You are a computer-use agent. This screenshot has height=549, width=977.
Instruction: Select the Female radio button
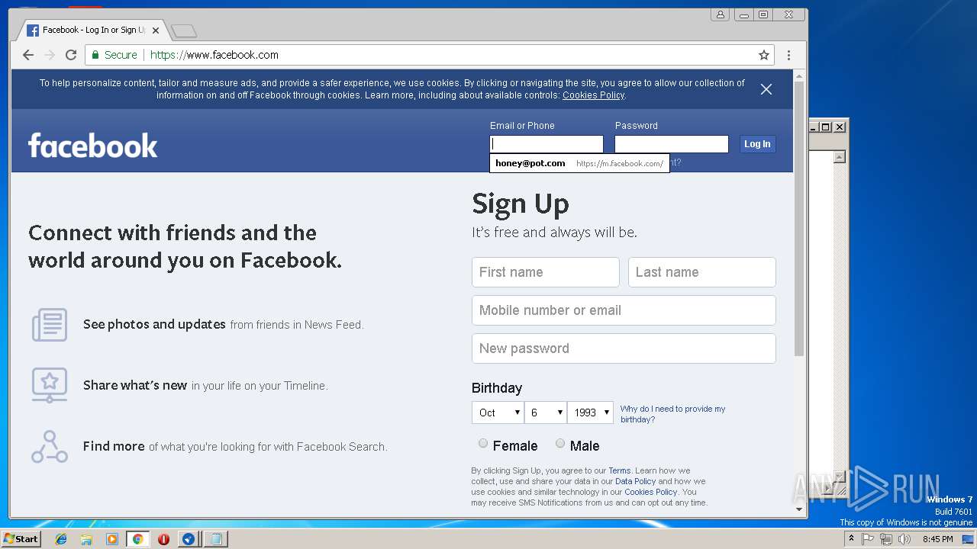point(482,443)
